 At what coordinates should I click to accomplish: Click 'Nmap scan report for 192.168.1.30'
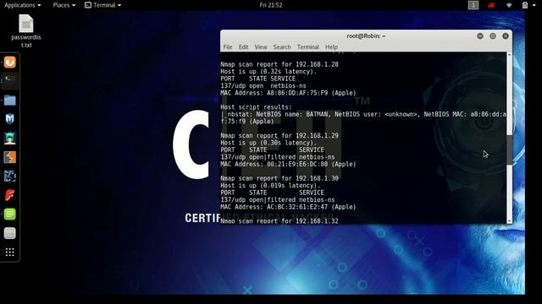(279, 178)
